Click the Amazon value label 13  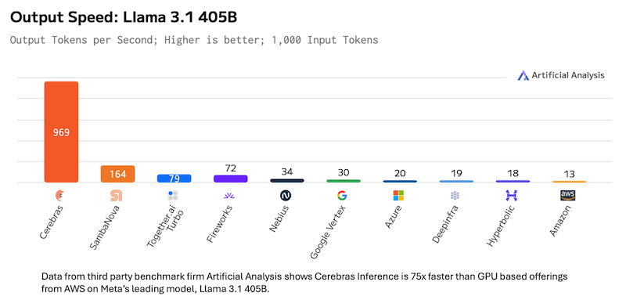point(569,175)
